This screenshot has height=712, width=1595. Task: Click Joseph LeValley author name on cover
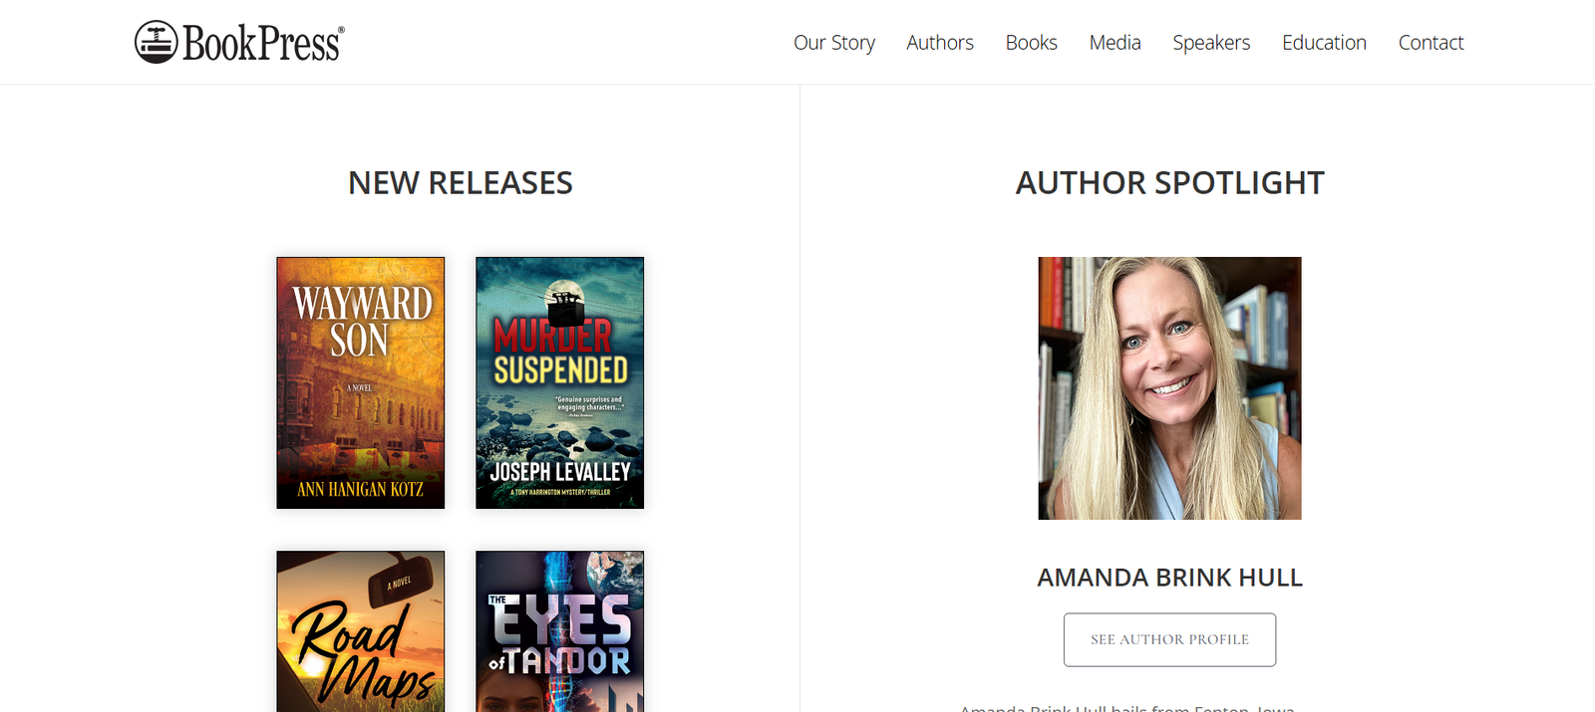(560, 471)
